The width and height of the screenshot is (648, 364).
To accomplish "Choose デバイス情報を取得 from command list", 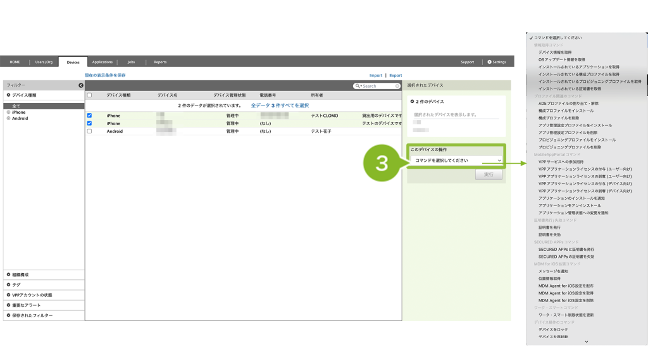I will coord(559,52).
